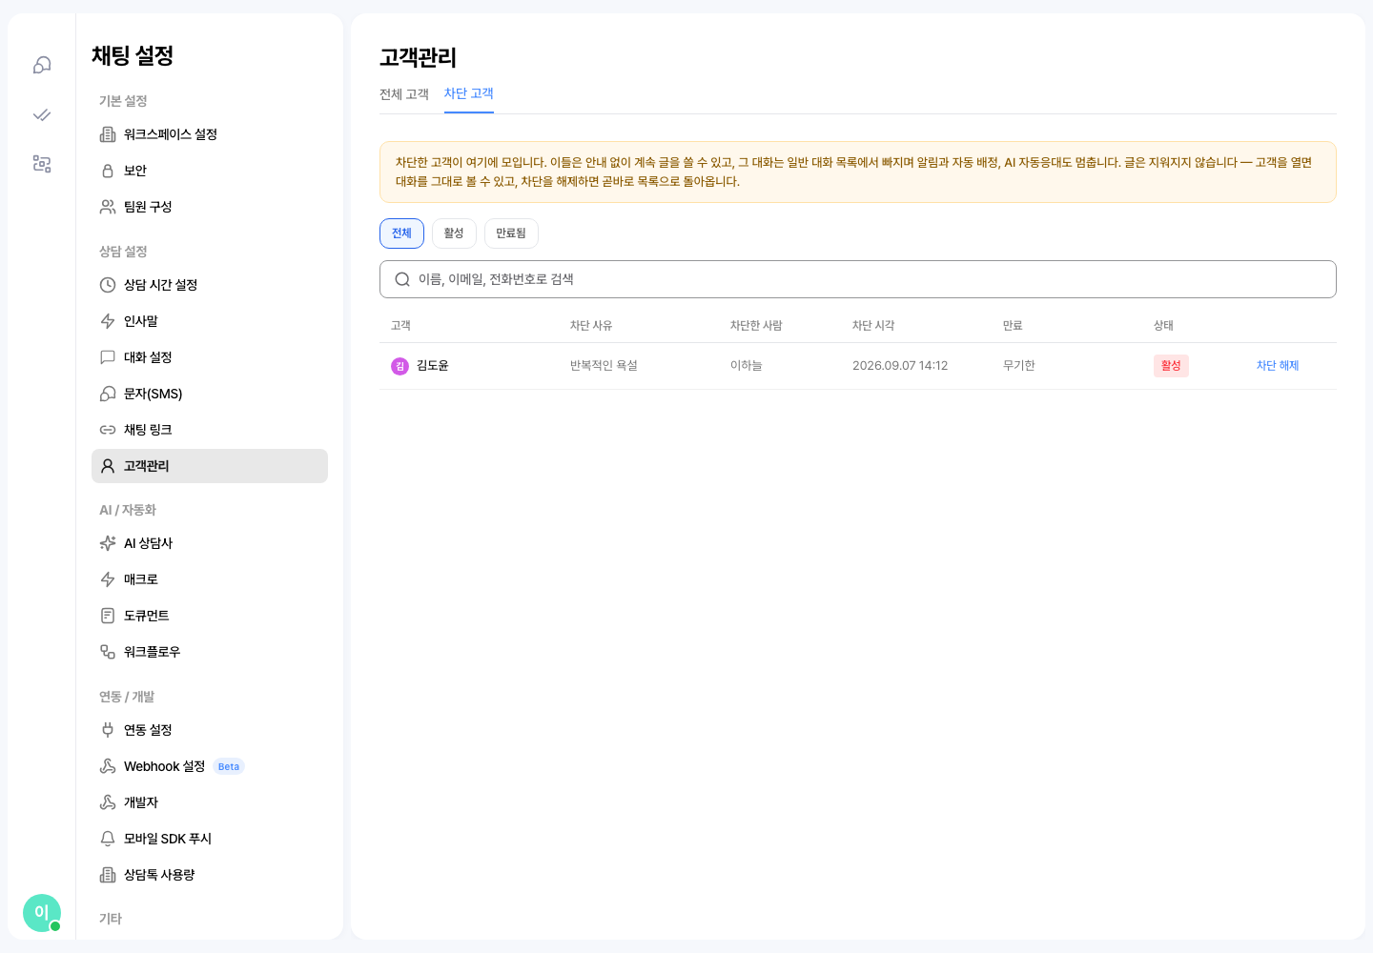Switch to the 전체 고객 tab
The image size is (1373, 953).
click(404, 94)
